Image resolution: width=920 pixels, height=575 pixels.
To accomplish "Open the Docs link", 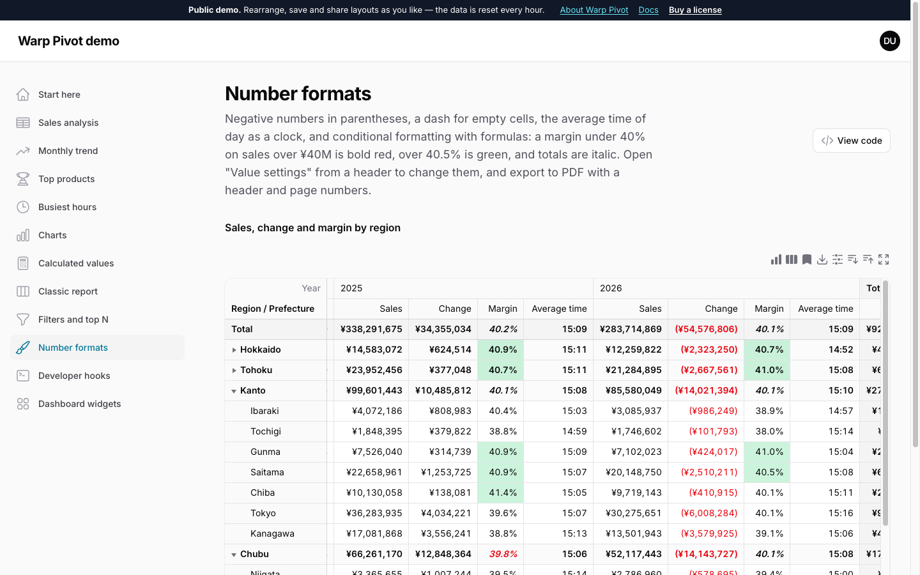I will 648,10.
